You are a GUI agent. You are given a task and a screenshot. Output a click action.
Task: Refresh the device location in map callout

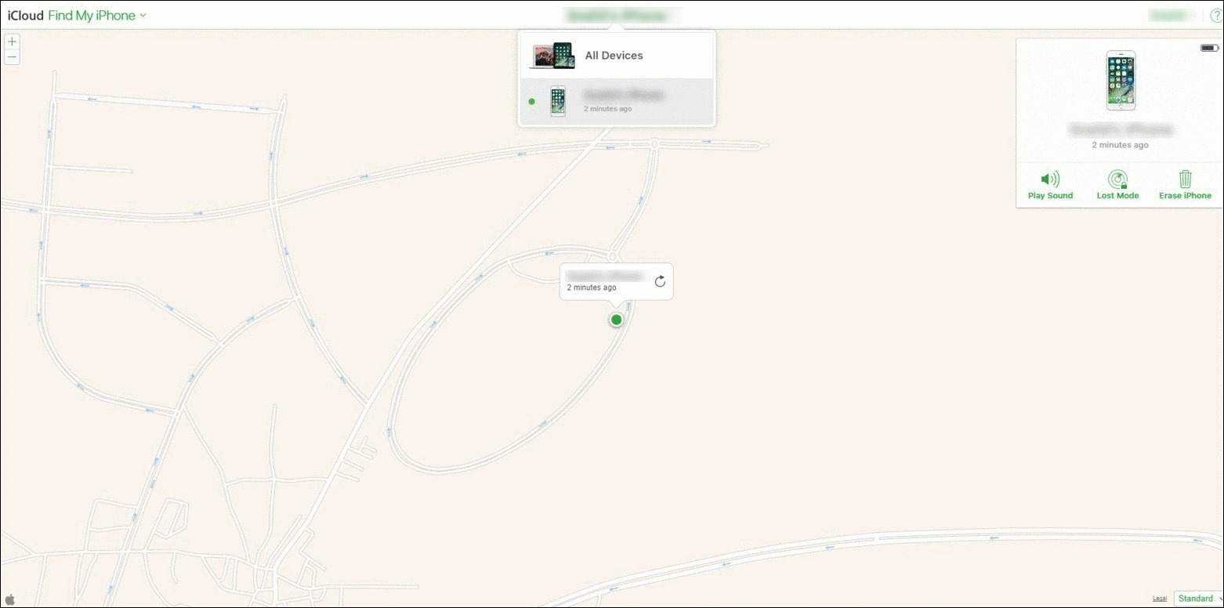(x=660, y=281)
